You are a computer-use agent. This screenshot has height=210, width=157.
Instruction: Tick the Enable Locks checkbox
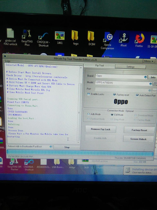pyautogui.click(x=89, y=94)
